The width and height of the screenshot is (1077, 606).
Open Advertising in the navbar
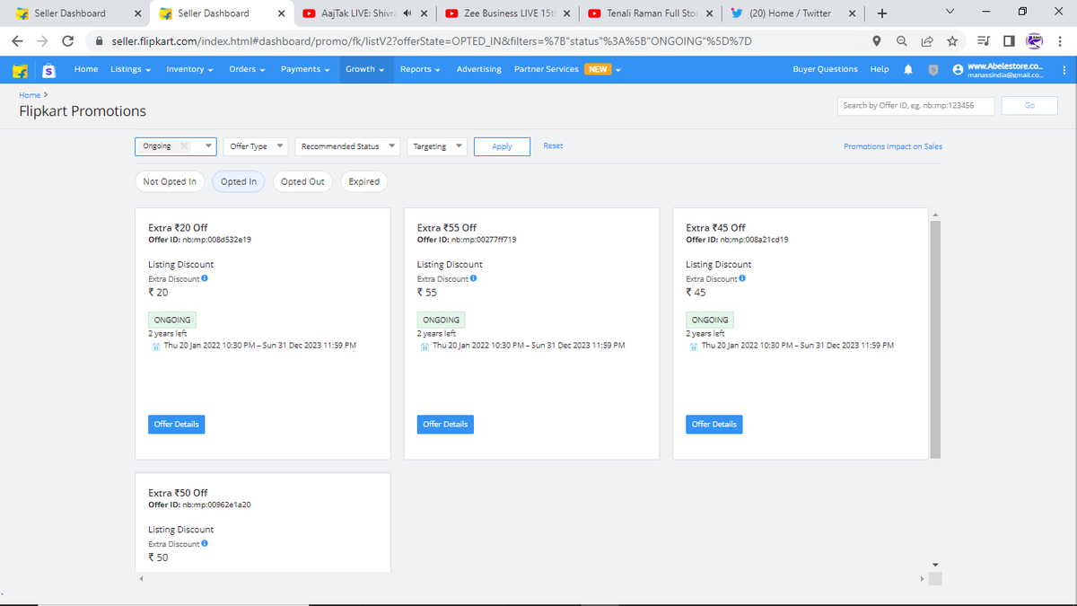point(479,69)
